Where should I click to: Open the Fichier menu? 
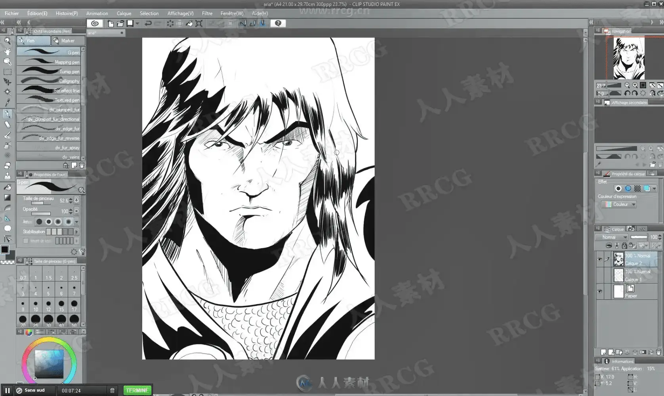[x=11, y=13]
